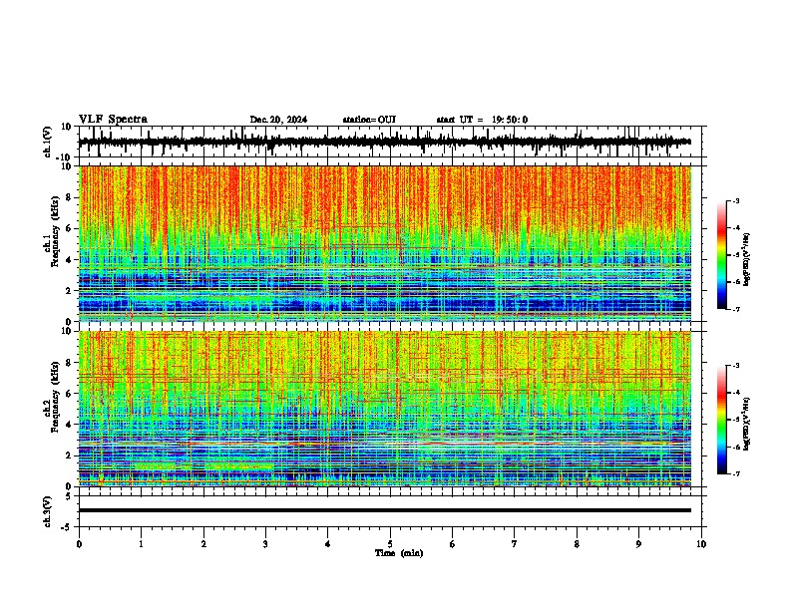This screenshot has height=610, width=790.
Task: Click the bottom time axis tick label "10"
Action: [701, 544]
